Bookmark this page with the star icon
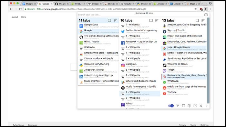Screen dimensions: 226x127 pos(196,9)
